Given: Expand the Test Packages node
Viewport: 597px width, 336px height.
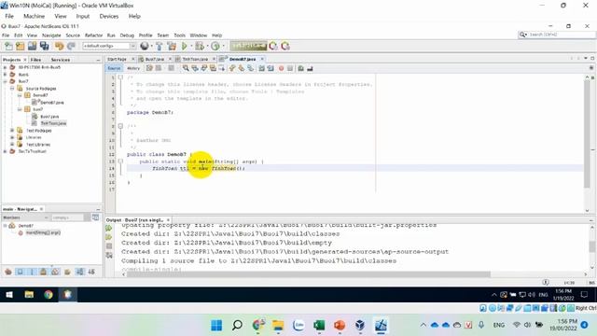Looking at the screenshot, I should click(x=12, y=131).
